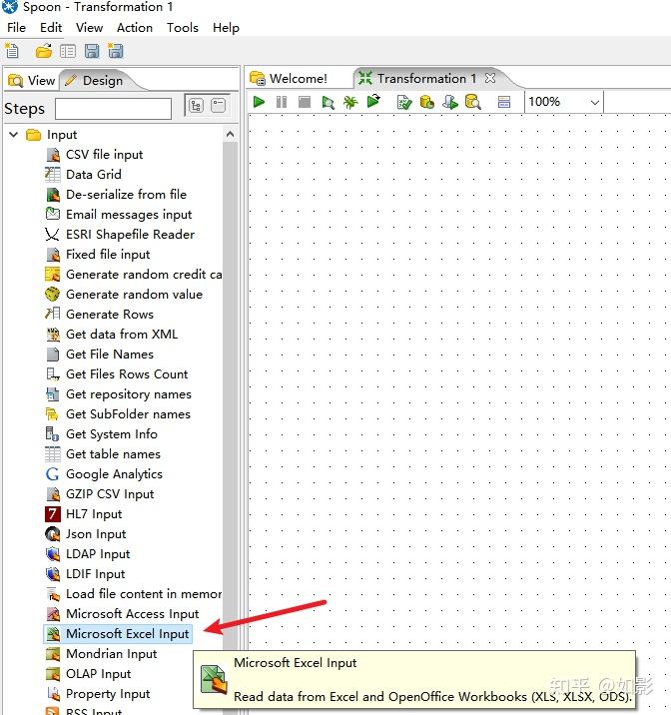The height and width of the screenshot is (715, 671).
Task: Click the collapse all steps icon
Action: coord(219,106)
